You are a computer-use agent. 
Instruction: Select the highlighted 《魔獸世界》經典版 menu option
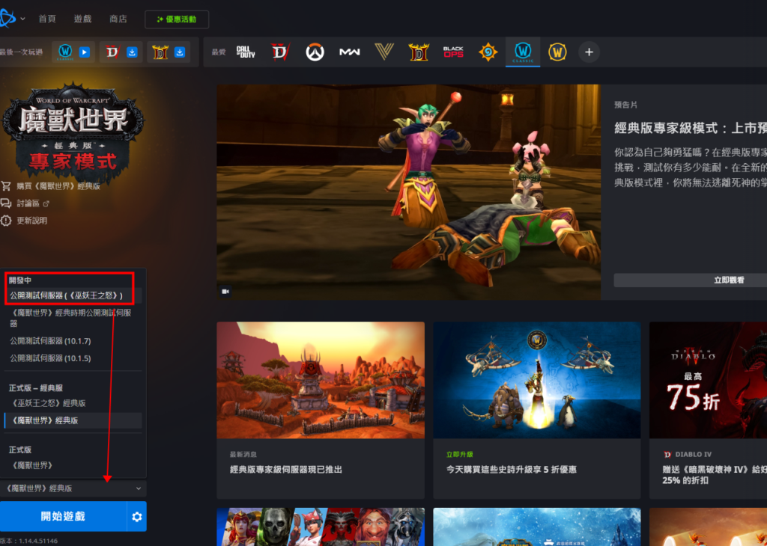pos(73,420)
